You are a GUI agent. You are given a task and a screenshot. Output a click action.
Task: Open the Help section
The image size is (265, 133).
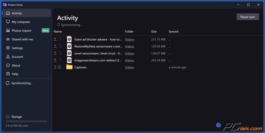(26, 74)
